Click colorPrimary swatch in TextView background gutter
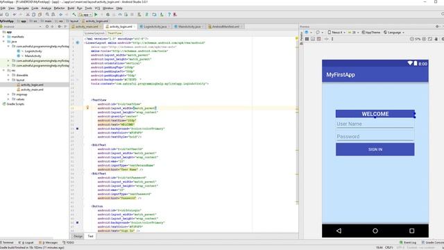 77,128
